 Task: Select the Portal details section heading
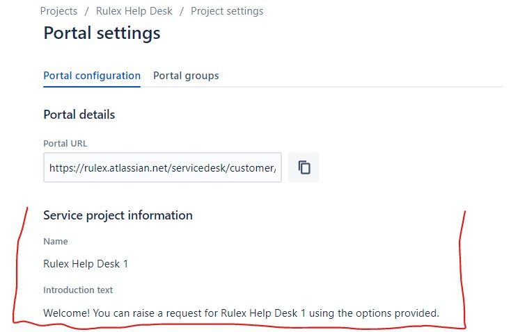(x=79, y=115)
